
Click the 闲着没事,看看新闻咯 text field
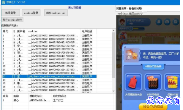(x=148, y=8)
